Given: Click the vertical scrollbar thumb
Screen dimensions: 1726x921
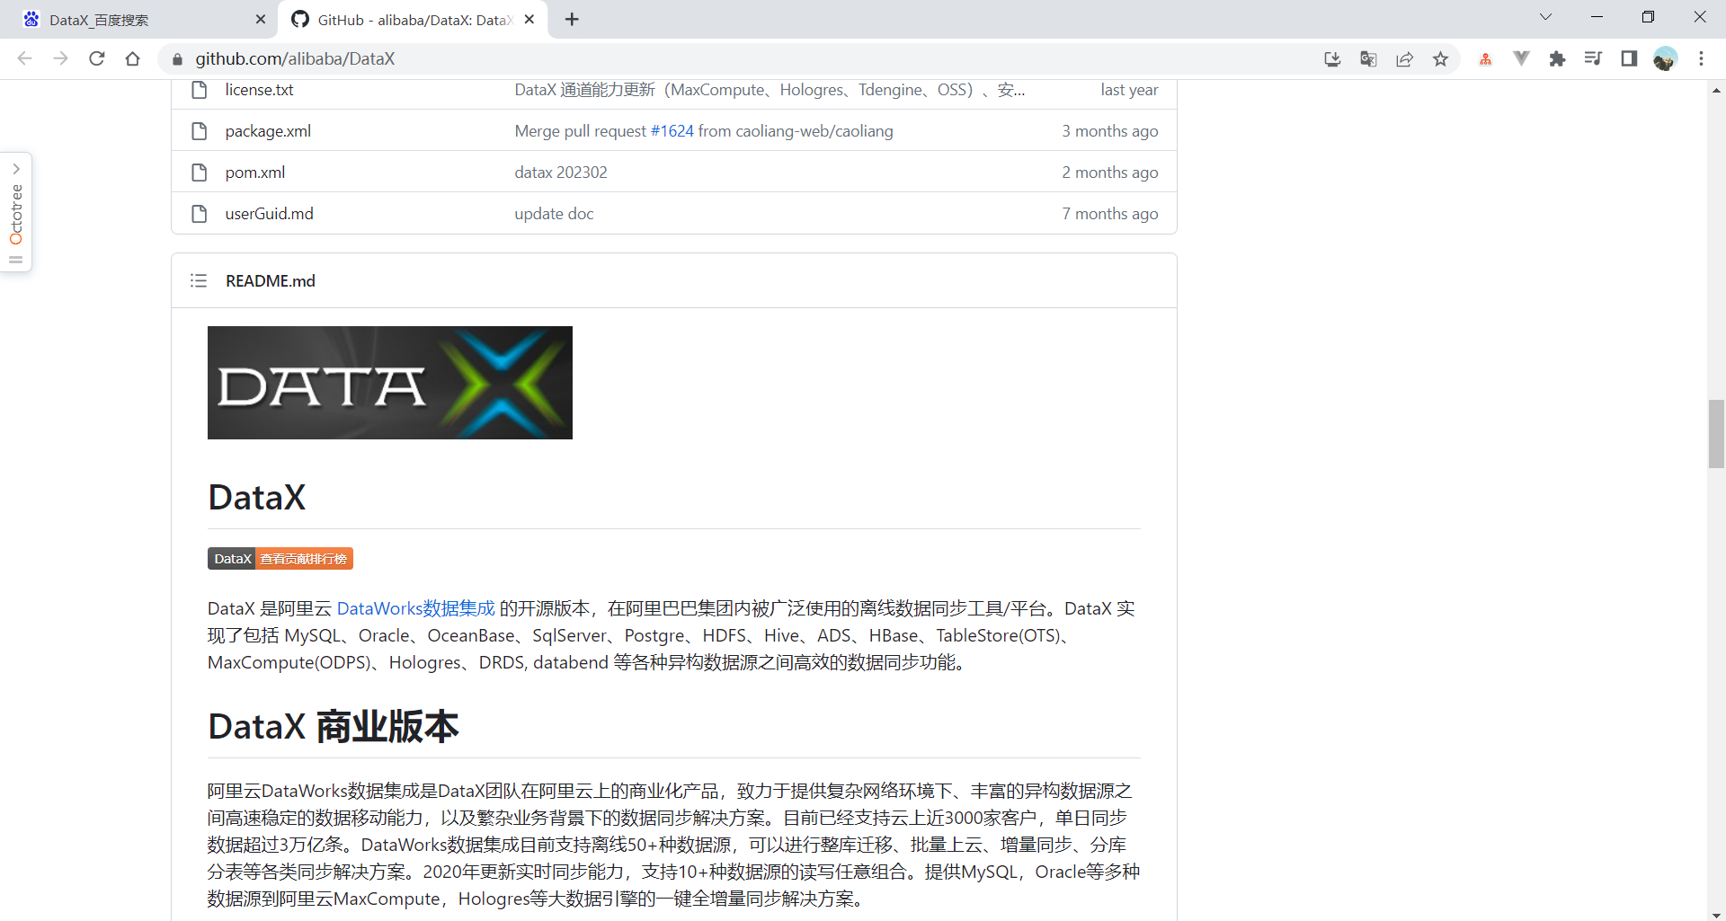Looking at the screenshot, I should [1716, 434].
